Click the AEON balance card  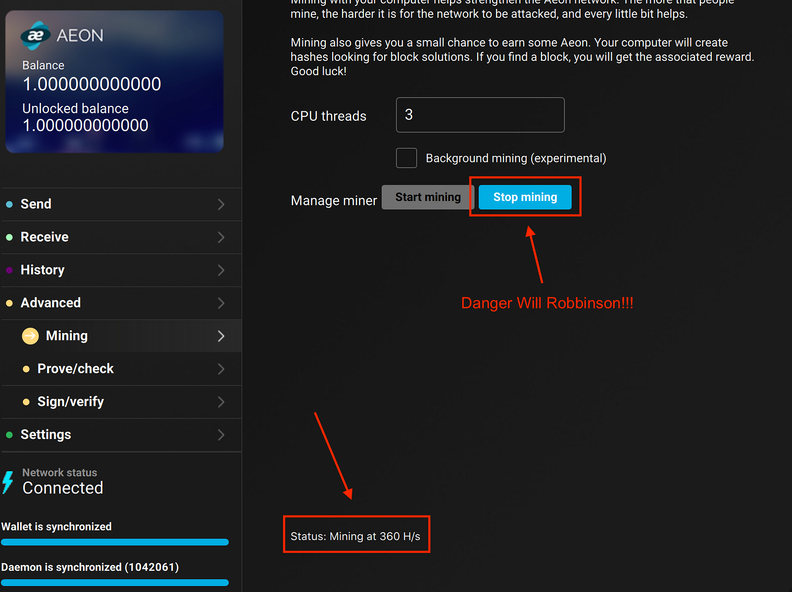pyautogui.click(x=114, y=82)
